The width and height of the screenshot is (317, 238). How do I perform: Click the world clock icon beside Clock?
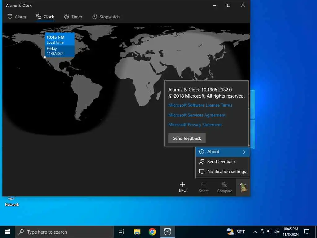[x=39, y=16]
